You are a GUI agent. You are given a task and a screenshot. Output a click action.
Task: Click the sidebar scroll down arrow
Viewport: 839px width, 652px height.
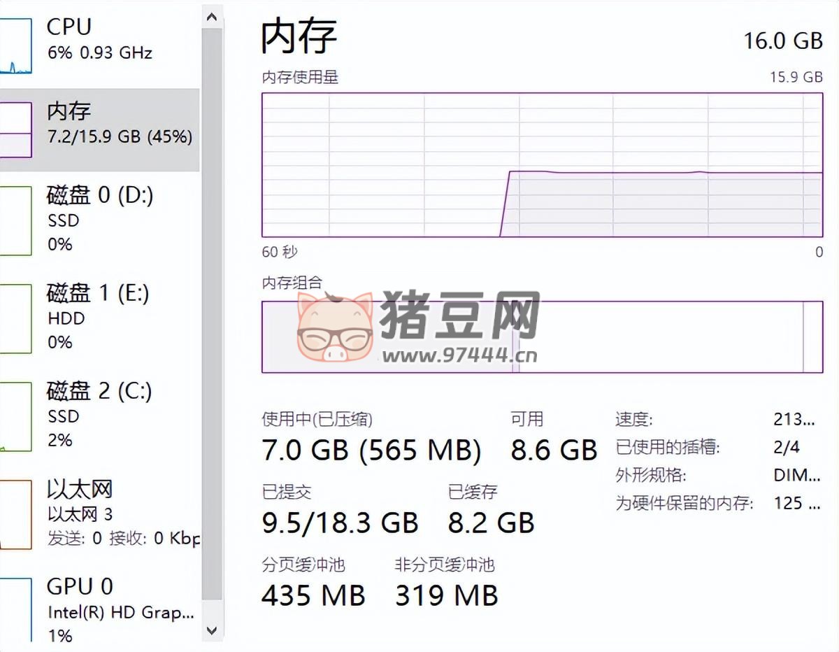coord(213,630)
